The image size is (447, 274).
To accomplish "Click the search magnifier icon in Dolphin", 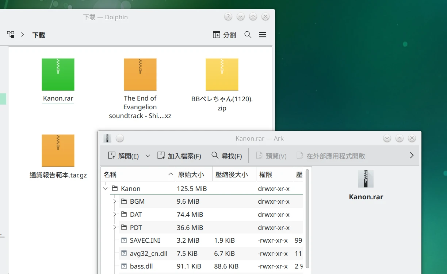I will pyautogui.click(x=248, y=35).
